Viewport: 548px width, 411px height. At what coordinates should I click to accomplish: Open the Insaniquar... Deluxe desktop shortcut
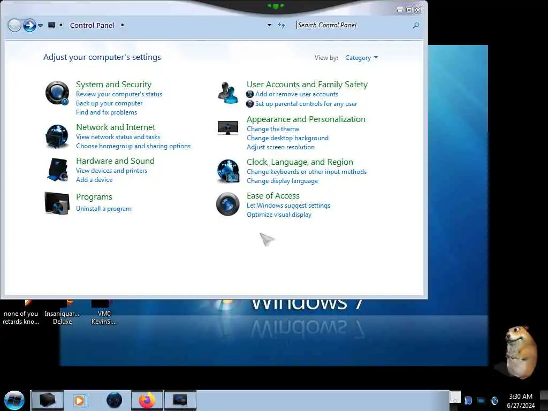click(x=62, y=313)
